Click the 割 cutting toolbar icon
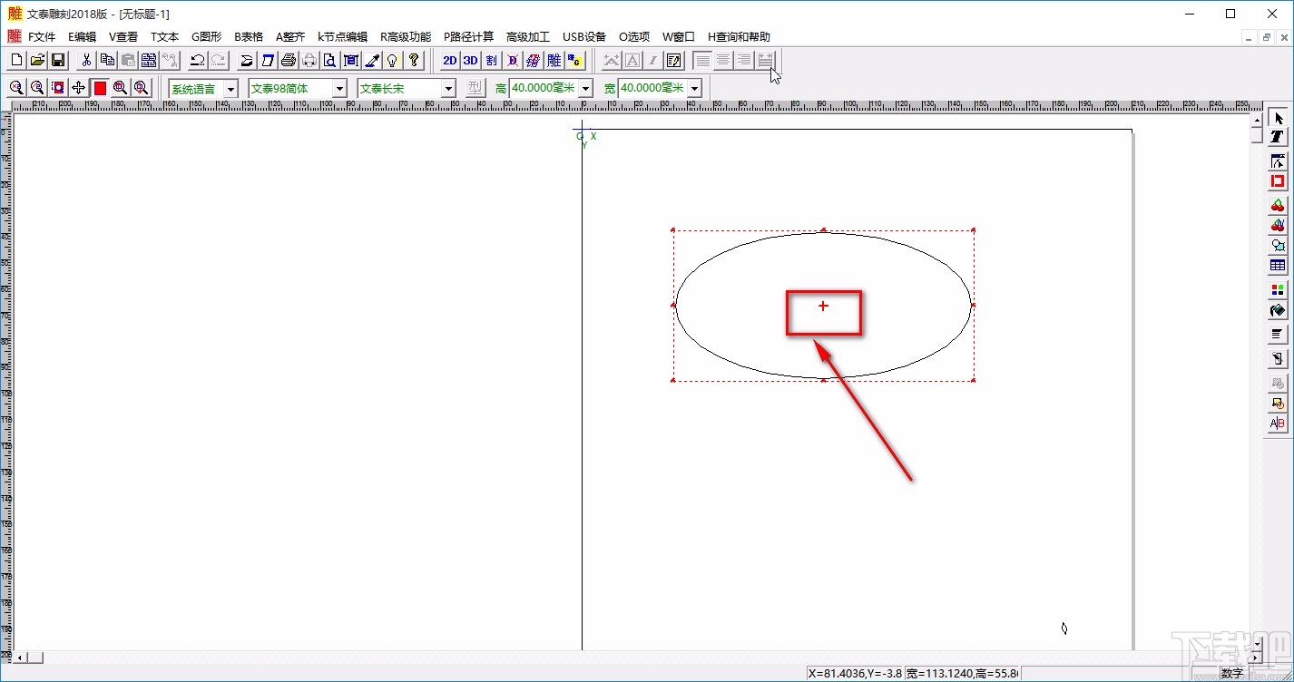Viewport: 1294px width, 682px height. click(x=491, y=61)
